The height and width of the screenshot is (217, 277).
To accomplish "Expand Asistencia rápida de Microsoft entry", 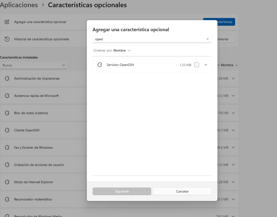I will [233, 96].
